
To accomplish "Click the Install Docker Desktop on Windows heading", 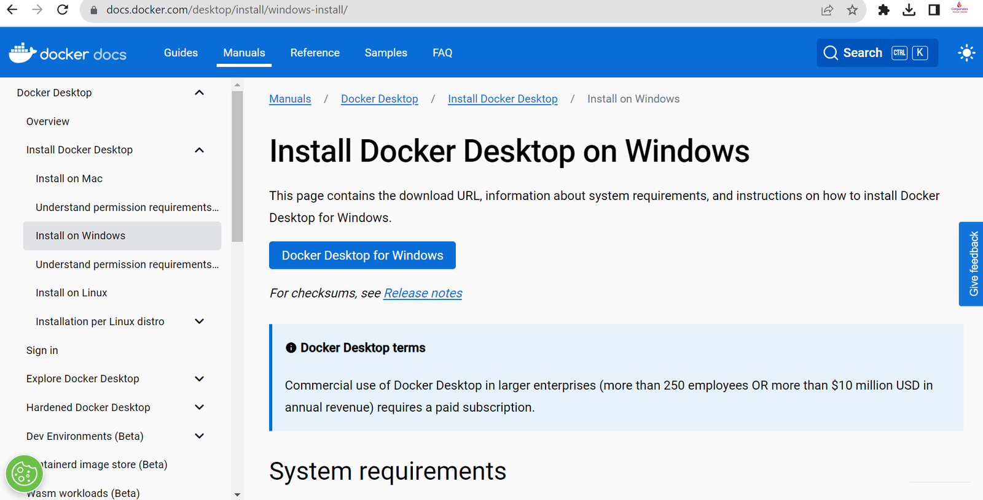I will [509, 151].
